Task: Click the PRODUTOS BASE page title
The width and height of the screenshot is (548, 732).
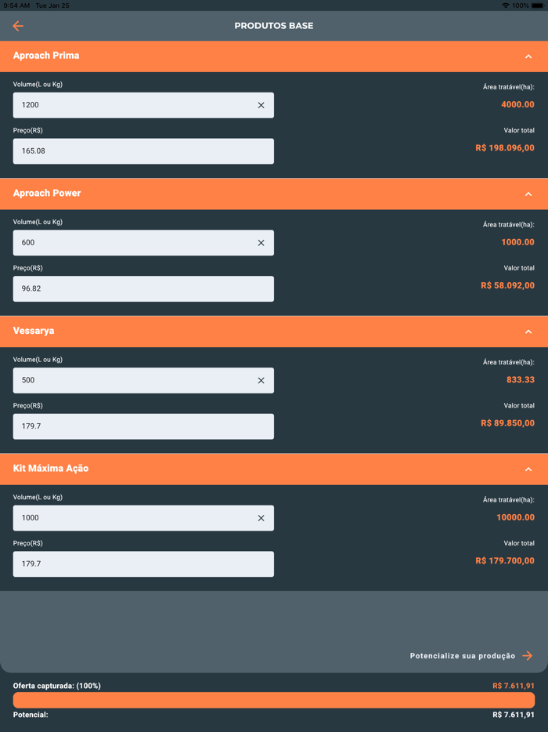Action: 274,26
